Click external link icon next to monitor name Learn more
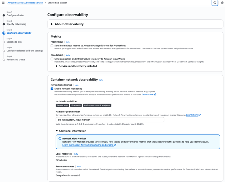225x182 pixels. pos(200,115)
